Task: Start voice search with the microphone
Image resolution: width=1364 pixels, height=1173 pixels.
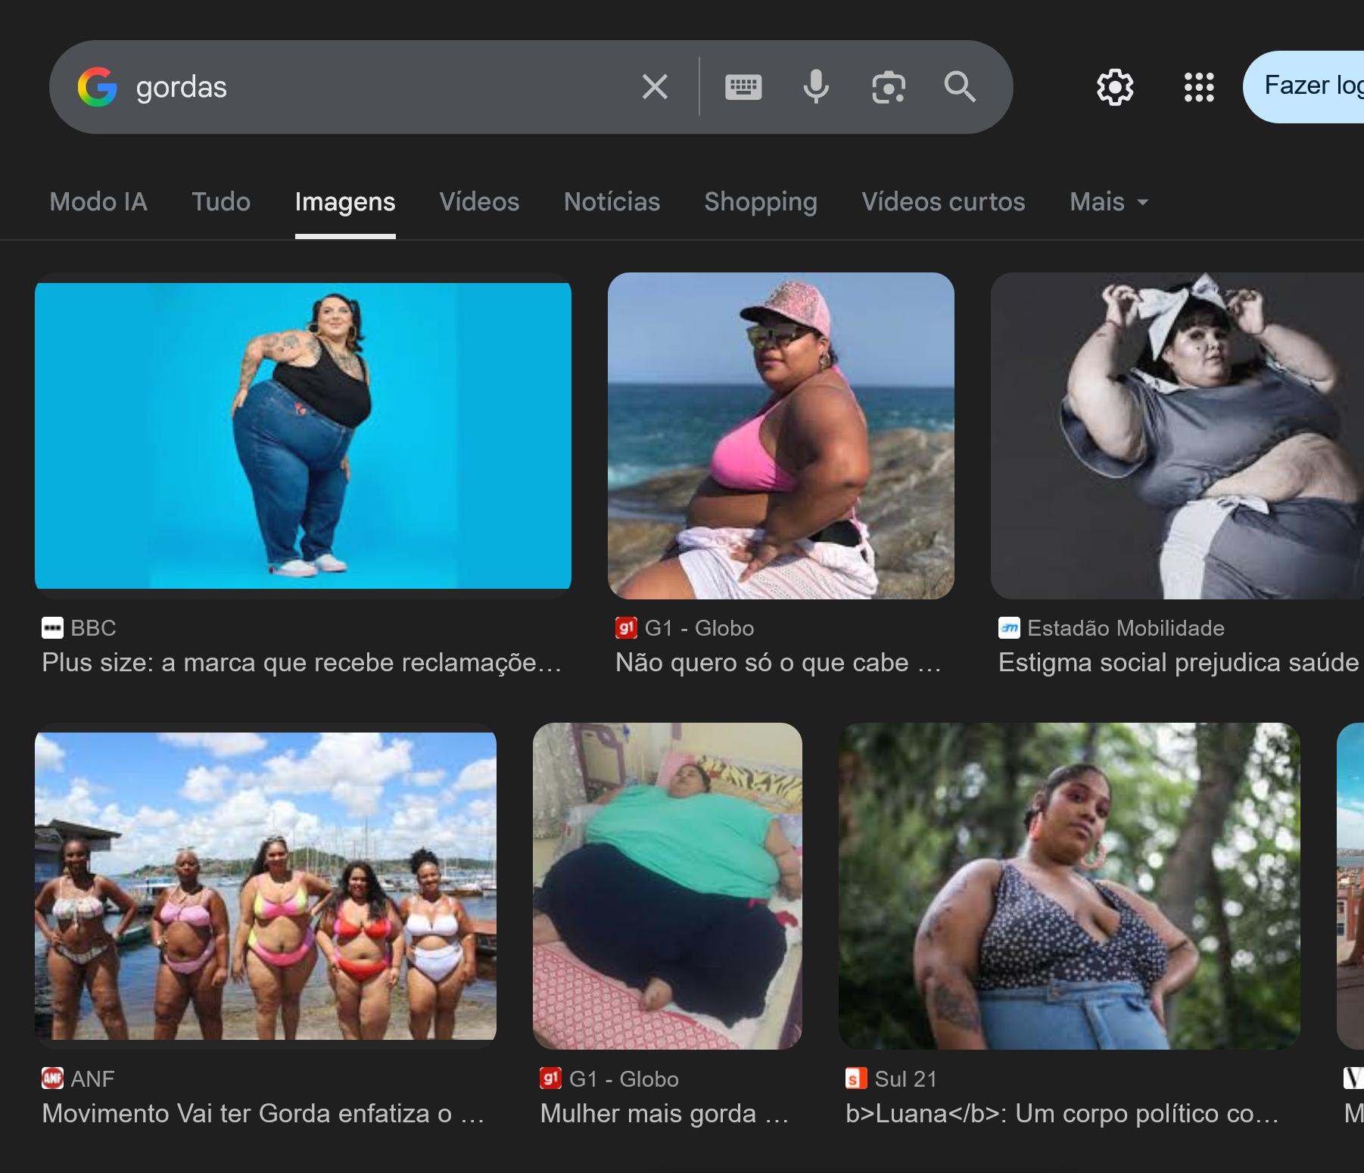Action: [x=816, y=87]
